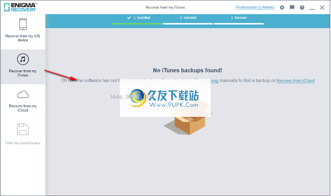
Task: Go to step 3. Recover
Action: (238, 18)
